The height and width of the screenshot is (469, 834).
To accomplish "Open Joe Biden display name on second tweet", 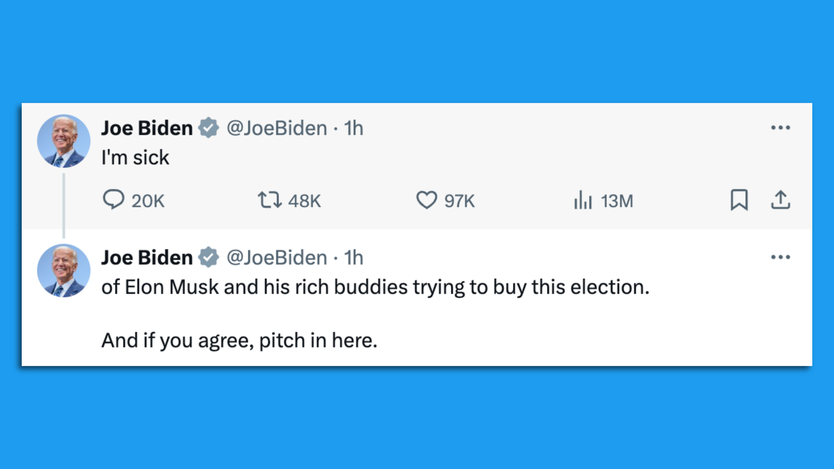I will pos(147,258).
